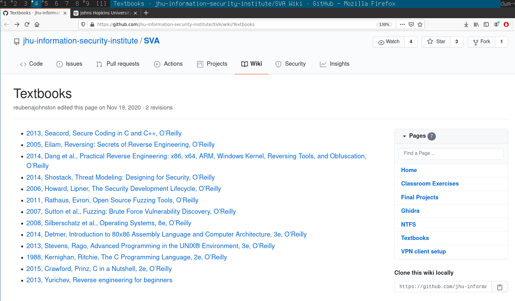Open Shostack Threat Modeling link
Viewport: 515px width, 301px height.
pyautogui.click(x=120, y=177)
